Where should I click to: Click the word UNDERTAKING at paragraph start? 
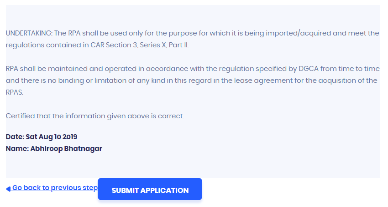29,33
